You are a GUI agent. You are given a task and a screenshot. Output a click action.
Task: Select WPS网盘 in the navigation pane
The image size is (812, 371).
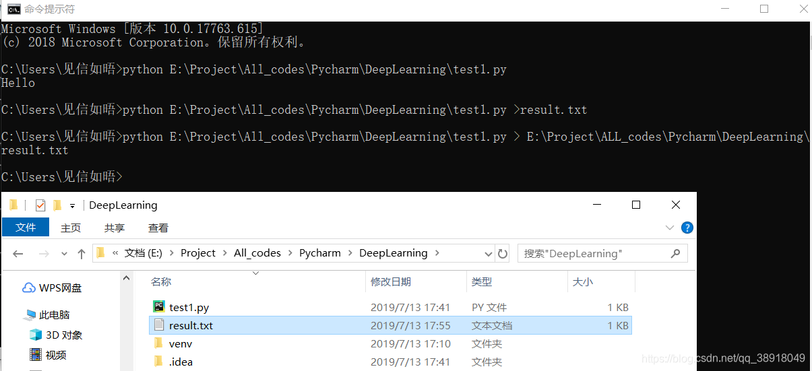click(x=61, y=288)
